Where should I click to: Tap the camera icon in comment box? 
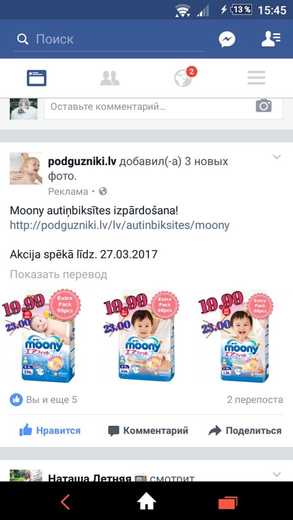coord(264,106)
